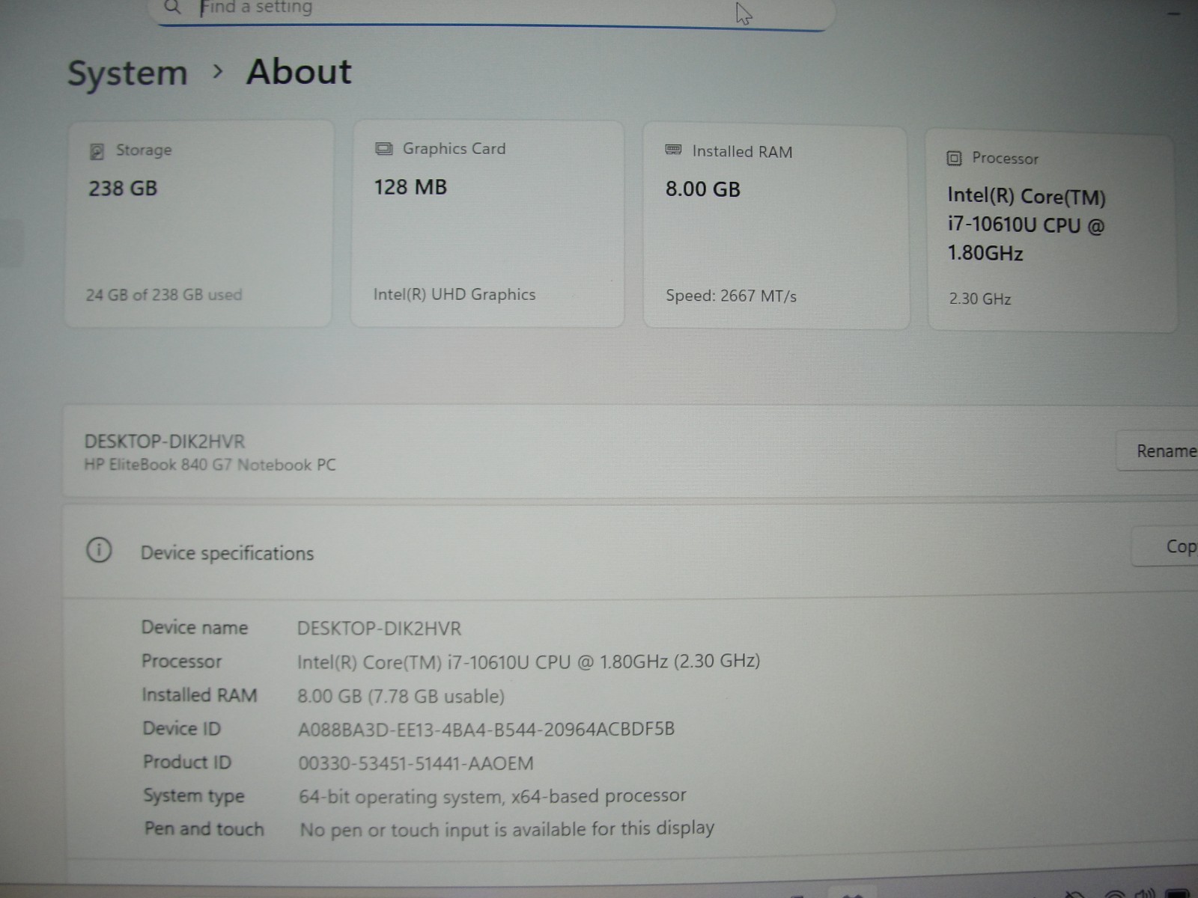This screenshot has height=898, width=1198.
Task: Click the Graphics Card icon
Action: pyautogui.click(x=384, y=149)
